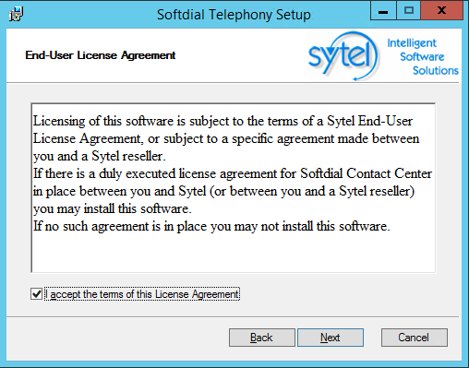This screenshot has width=469, height=368.
Task: Maximize the setup window
Action: tap(409, 11)
